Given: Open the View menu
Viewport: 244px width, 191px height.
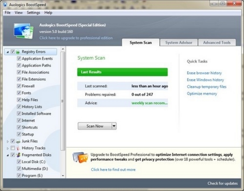Looking at the screenshot, I should 19,13.
